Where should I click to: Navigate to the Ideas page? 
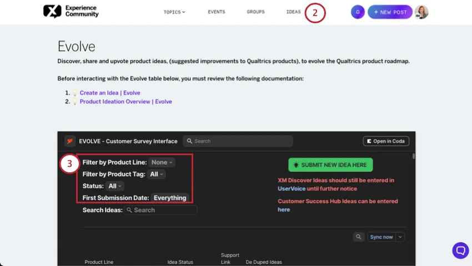click(293, 12)
